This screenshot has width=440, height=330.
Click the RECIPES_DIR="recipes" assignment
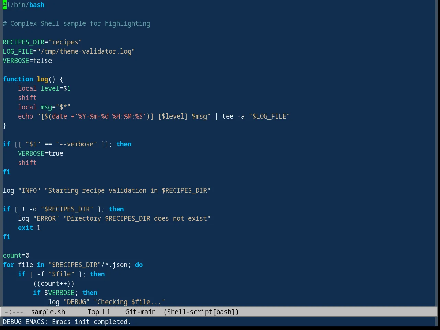pyautogui.click(x=42, y=42)
